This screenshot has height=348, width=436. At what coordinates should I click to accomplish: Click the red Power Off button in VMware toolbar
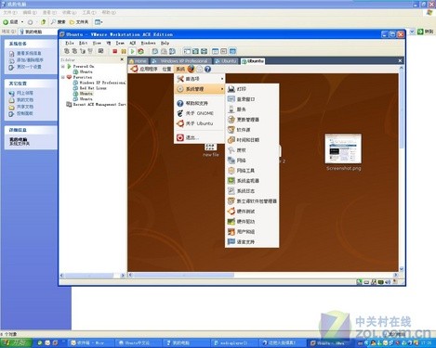[114, 51]
